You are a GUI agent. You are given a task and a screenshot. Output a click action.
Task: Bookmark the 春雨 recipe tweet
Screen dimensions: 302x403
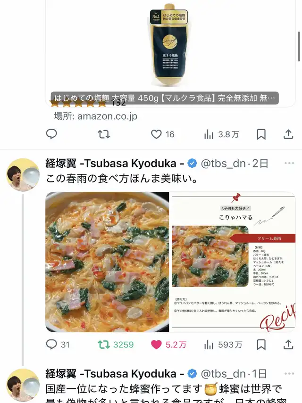[261, 345]
